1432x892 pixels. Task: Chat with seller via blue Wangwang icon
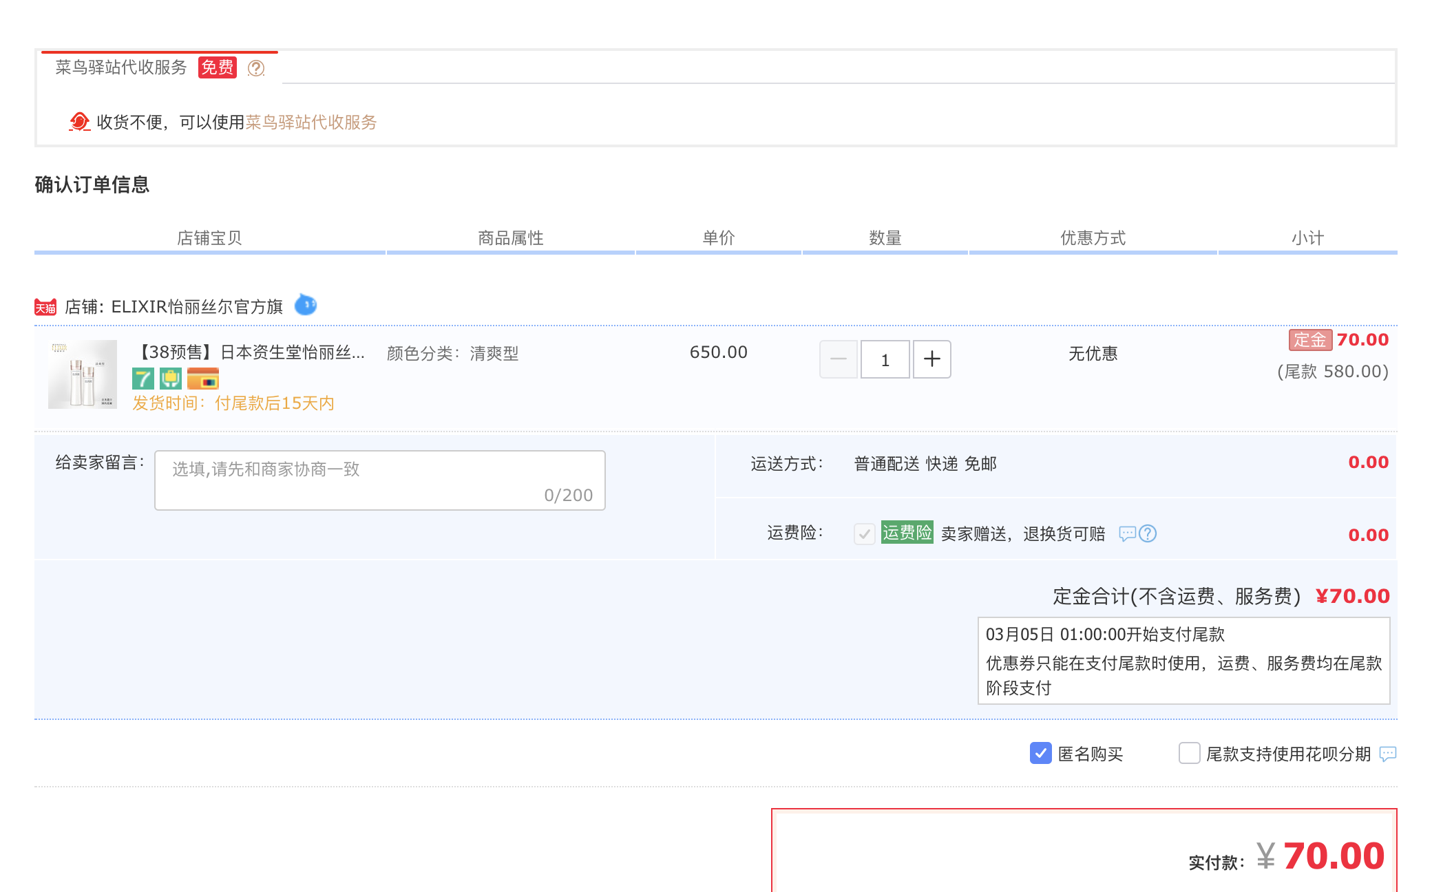pyautogui.click(x=305, y=304)
